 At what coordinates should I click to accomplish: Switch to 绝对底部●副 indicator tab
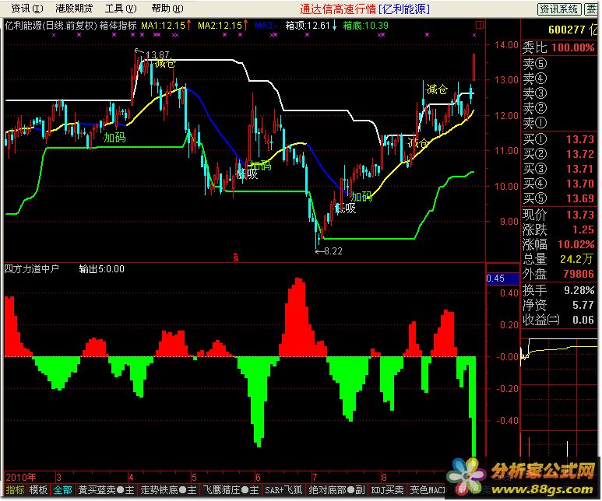[336, 490]
